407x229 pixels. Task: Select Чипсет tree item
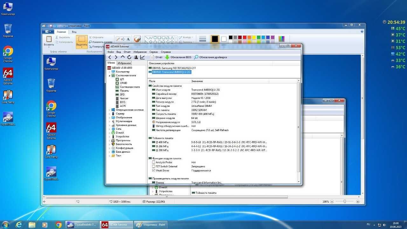(124, 98)
